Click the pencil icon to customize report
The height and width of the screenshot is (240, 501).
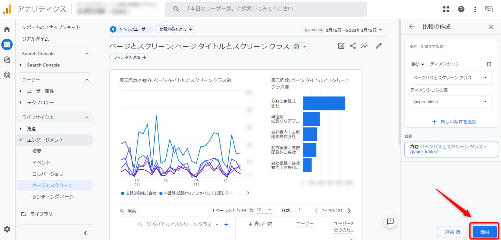click(378, 46)
